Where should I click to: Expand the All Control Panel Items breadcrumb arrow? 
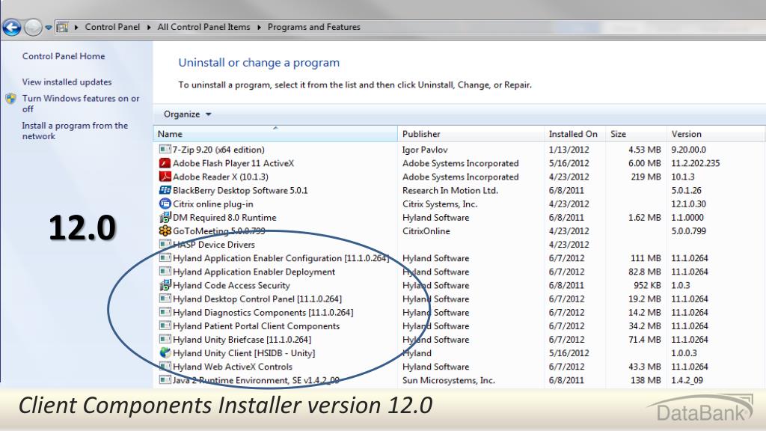[x=259, y=28]
